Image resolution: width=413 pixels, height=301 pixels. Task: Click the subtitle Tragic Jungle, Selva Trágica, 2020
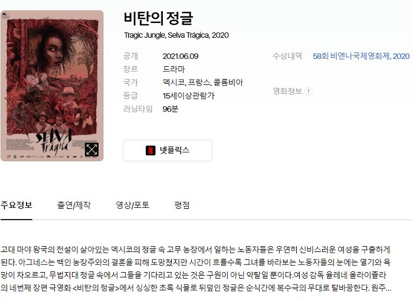(176, 35)
